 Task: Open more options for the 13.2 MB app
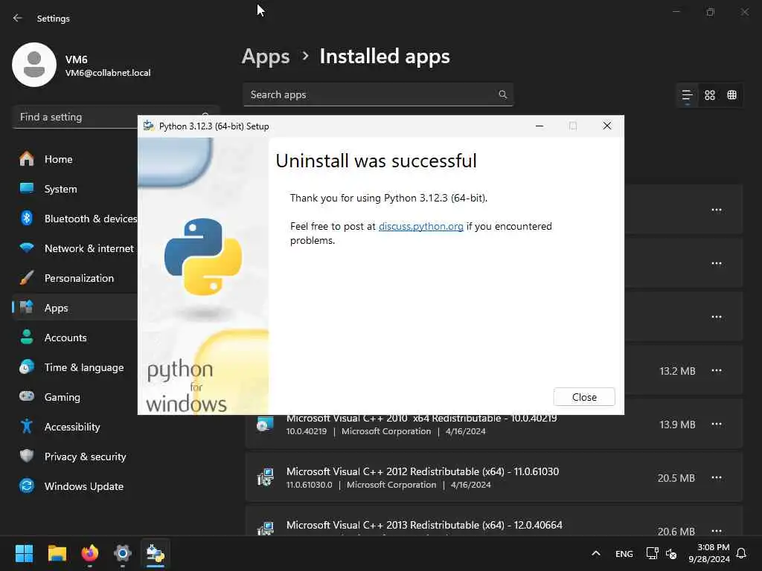(x=717, y=370)
